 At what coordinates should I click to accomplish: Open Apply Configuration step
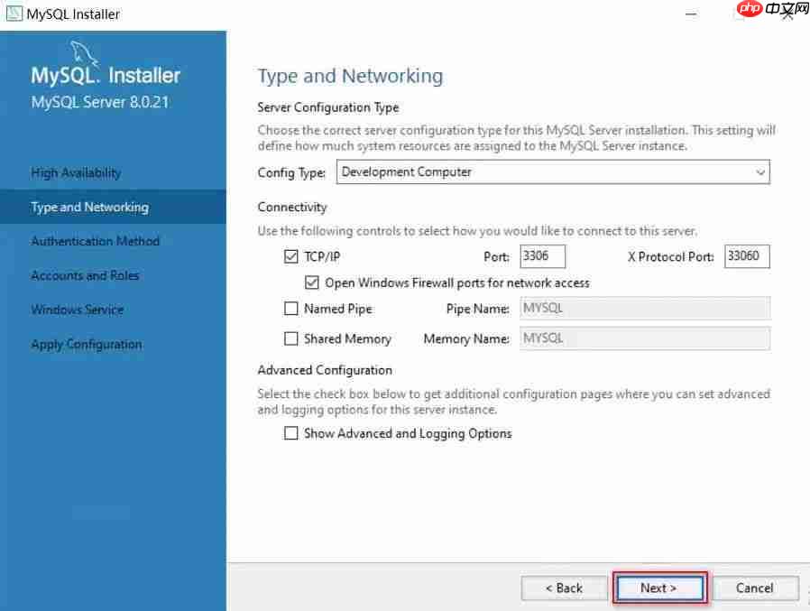(86, 344)
